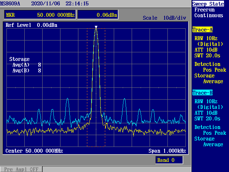Click Trace-B RBW 10Hz value
The image size is (229, 172).
[x=206, y=101]
